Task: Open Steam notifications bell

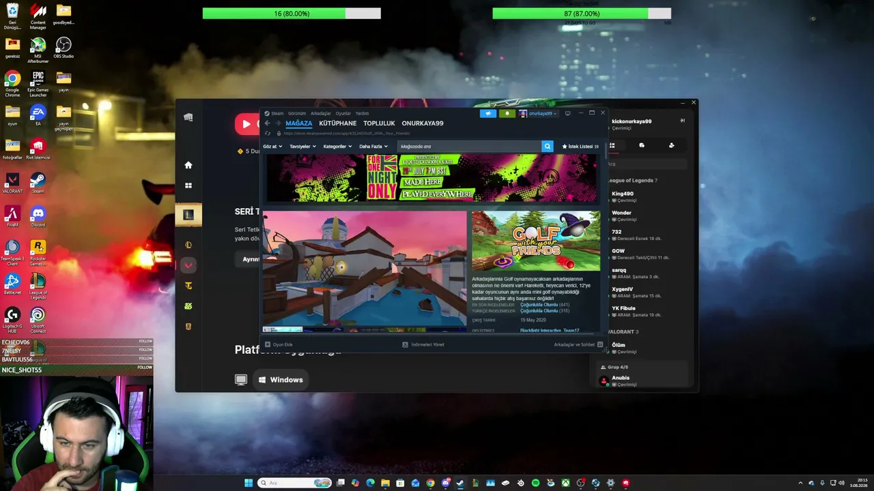Action: pyautogui.click(x=507, y=113)
